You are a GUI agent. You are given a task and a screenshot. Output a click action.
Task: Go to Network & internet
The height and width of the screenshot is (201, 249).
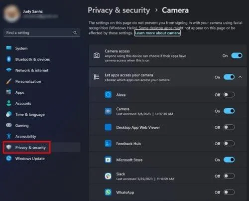pyautogui.click(x=42, y=70)
